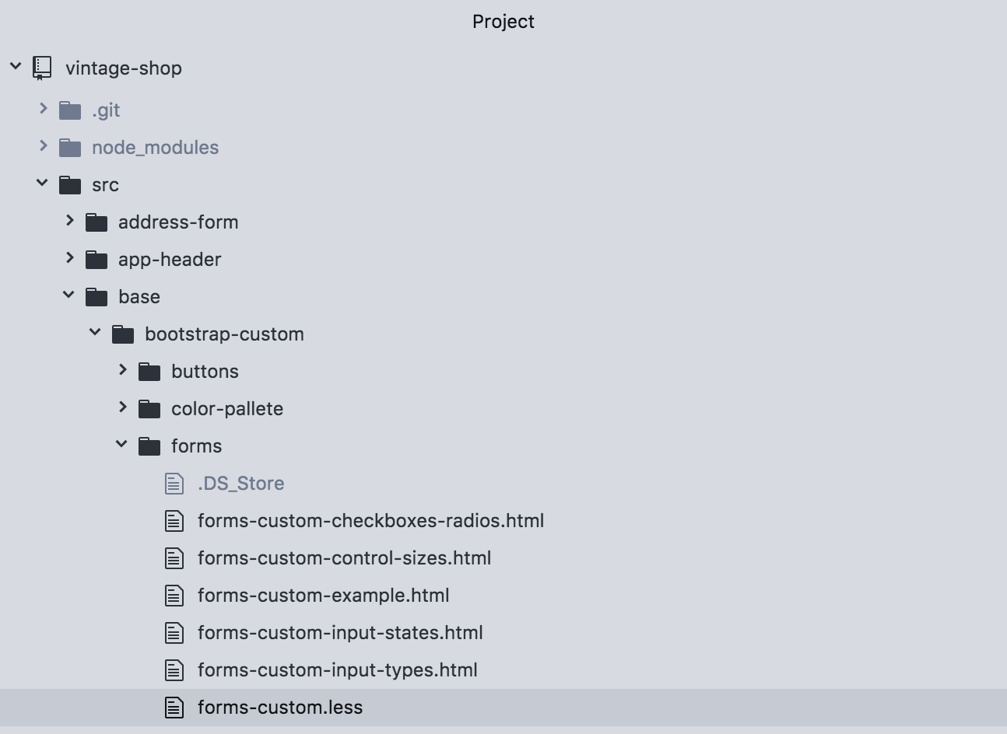Select the .git folder icon
1007x734 pixels.
(x=71, y=110)
